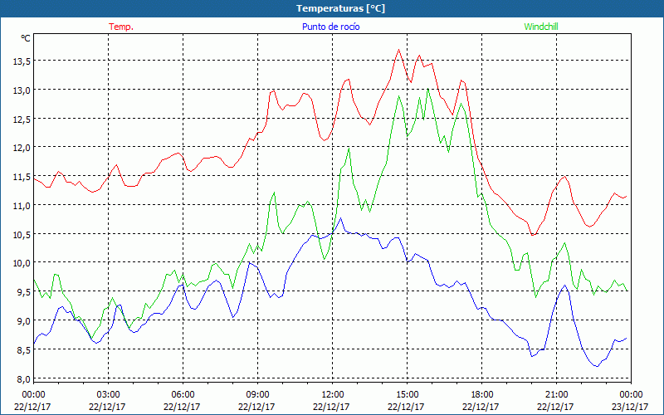Viewport: 664px width, 415px height.
Task: Click the 13,5 y-axis value
Action: pos(22,61)
